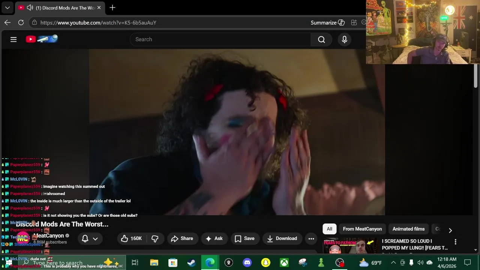This screenshot has height=270, width=480.
Task: Open I SCREAMED SO LOUD video title
Action: point(415,244)
